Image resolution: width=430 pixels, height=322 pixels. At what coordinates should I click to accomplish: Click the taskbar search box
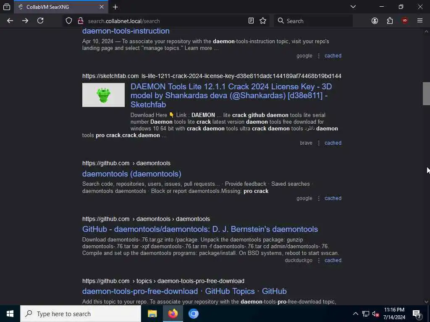click(x=81, y=314)
